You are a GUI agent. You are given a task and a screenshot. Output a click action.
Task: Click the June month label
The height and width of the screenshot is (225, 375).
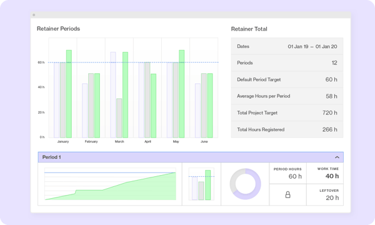pyautogui.click(x=204, y=141)
